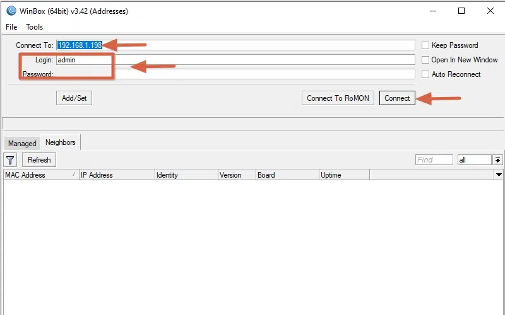Viewport: 505px width, 315px height.
Task: Select the Neighbors tab
Action: pyautogui.click(x=61, y=142)
